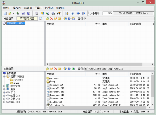Expand the 我的文档 tree node
Screen dimensions: 156x115
4,86
